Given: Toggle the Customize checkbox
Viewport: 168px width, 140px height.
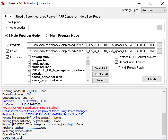Looking at the screenshot, I should (7, 57).
